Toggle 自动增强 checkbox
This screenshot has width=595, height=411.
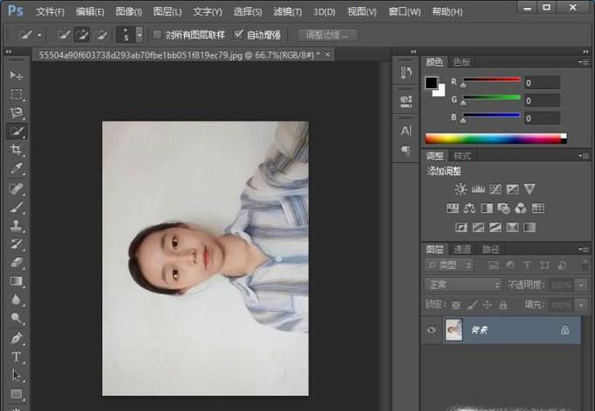[238, 35]
